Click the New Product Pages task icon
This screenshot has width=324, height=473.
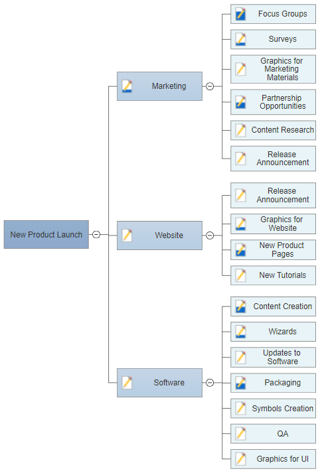coord(240,250)
